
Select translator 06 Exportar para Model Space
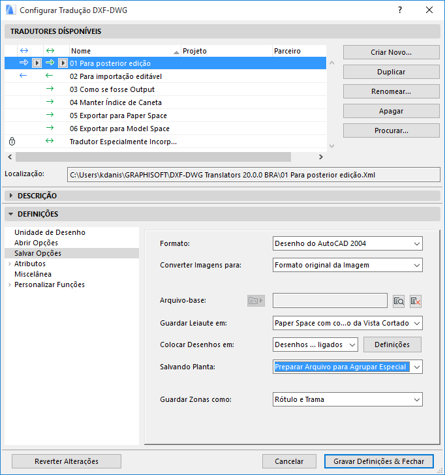(x=165, y=128)
